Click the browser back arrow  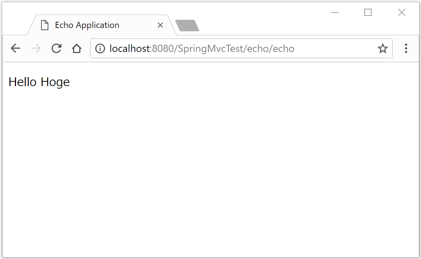pos(15,48)
